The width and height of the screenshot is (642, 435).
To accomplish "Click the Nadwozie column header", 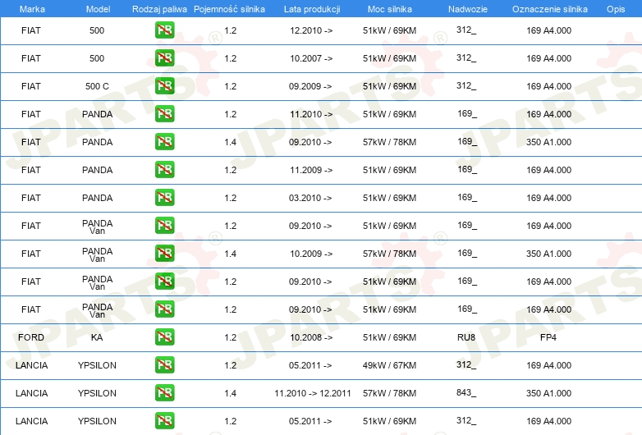I will coord(468,9).
